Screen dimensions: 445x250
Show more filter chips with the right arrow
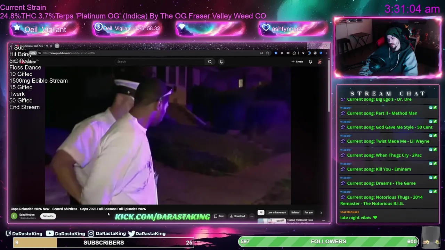321,212
